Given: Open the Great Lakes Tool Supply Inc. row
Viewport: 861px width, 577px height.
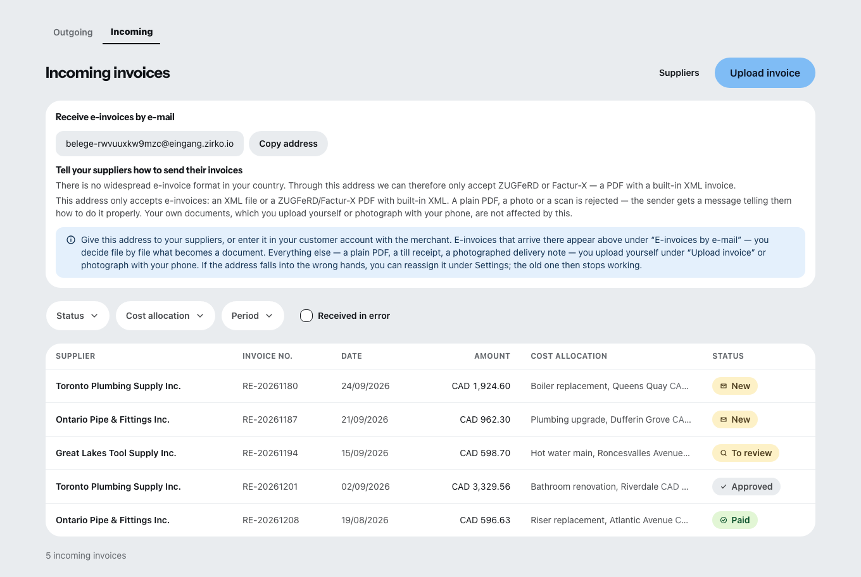Looking at the screenshot, I should [x=430, y=453].
